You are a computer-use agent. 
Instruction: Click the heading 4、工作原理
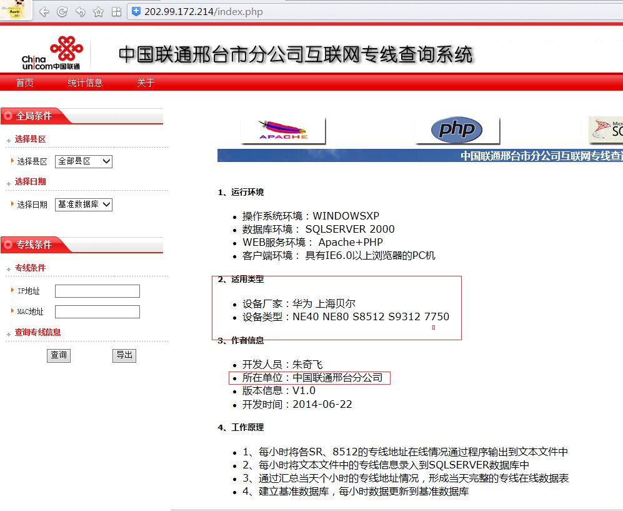point(241,427)
